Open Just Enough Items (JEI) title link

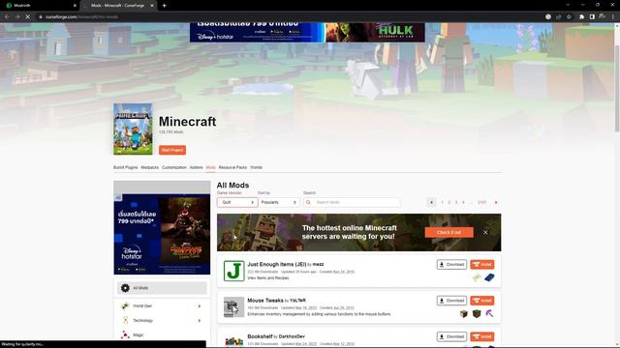pyautogui.click(x=277, y=264)
